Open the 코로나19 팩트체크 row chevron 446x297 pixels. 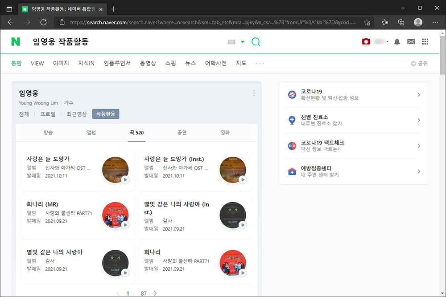click(x=419, y=146)
